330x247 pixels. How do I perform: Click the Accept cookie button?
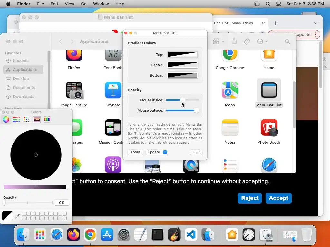coord(278,198)
